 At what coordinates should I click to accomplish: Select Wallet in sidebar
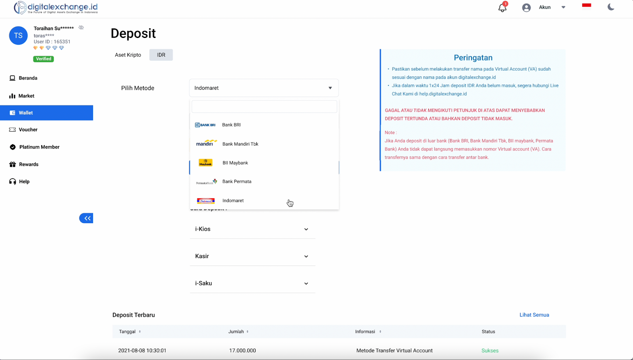(x=47, y=113)
